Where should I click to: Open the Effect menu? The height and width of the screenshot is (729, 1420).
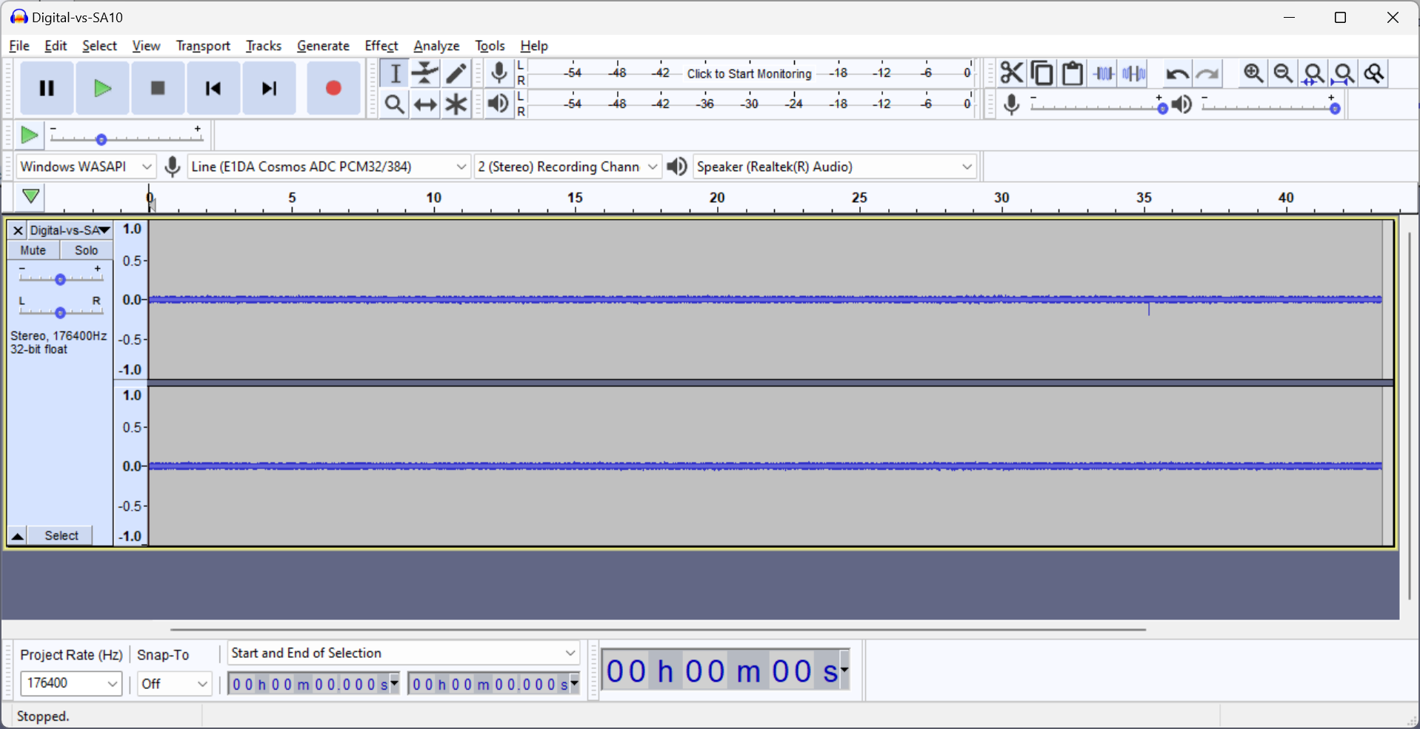(x=381, y=46)
